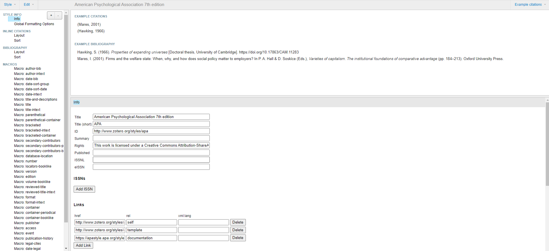This screenshot has width=549, height=251.
Task: Click the ID input field
Action: click(151, 131)
